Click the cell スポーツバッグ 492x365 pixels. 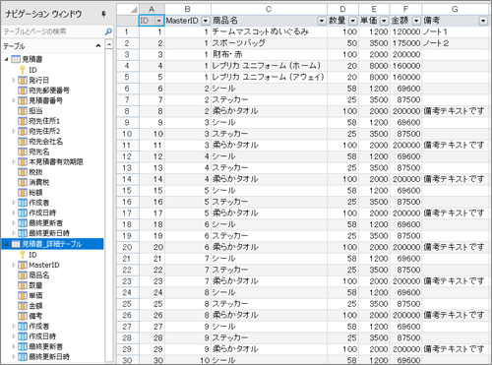coord(269,43)
